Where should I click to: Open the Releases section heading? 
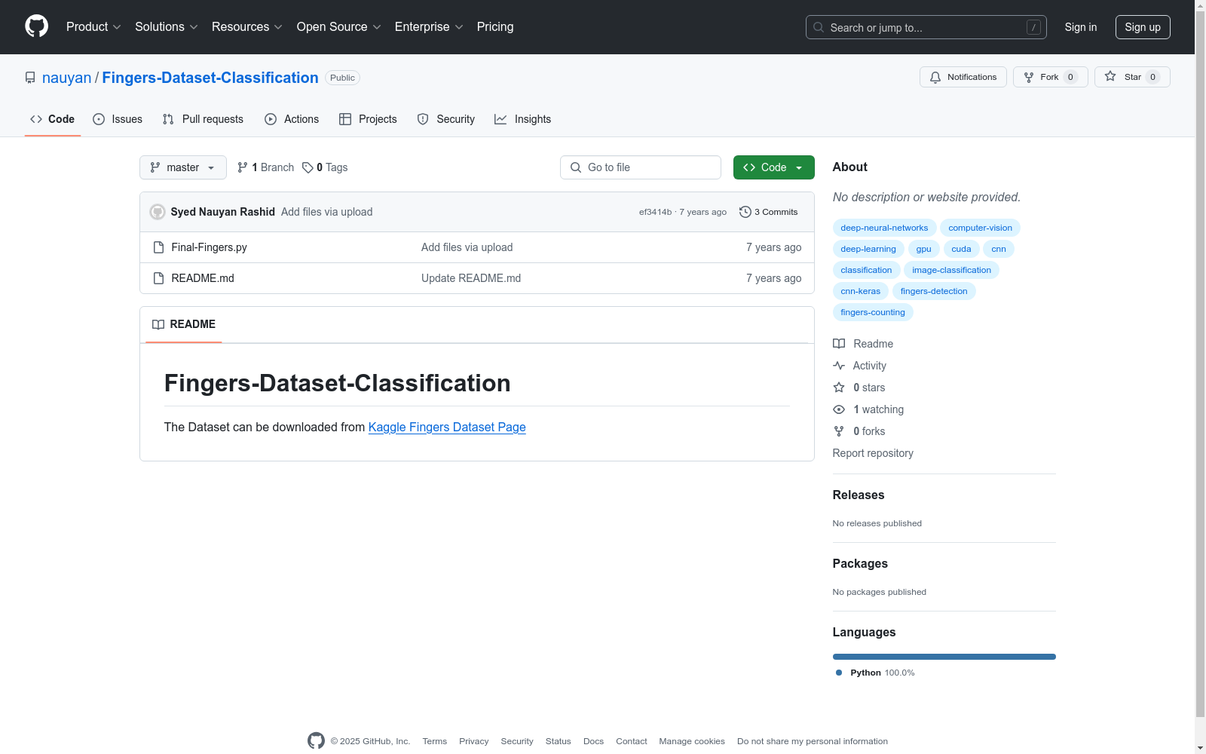point(859,495)
